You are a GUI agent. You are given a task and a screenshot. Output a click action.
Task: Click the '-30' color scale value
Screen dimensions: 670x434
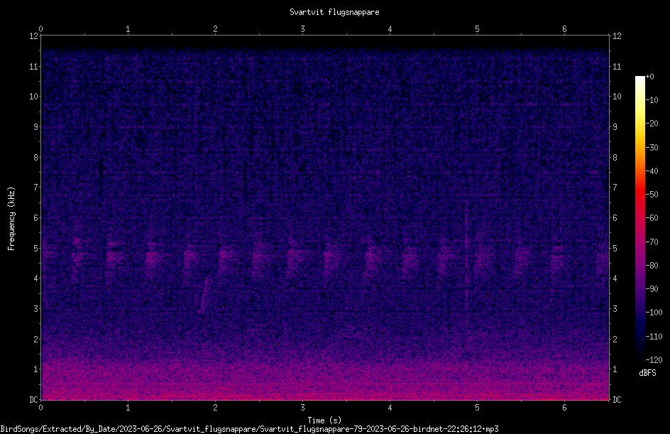(652, 148)
